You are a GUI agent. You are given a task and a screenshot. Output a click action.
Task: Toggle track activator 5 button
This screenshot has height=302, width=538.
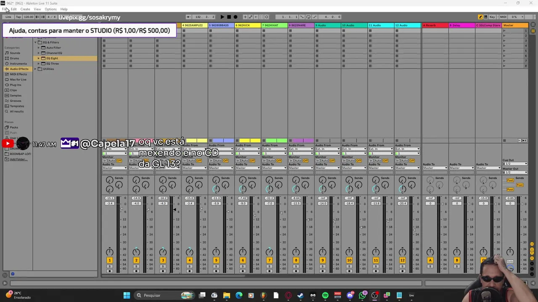click(x=216, y=260)
